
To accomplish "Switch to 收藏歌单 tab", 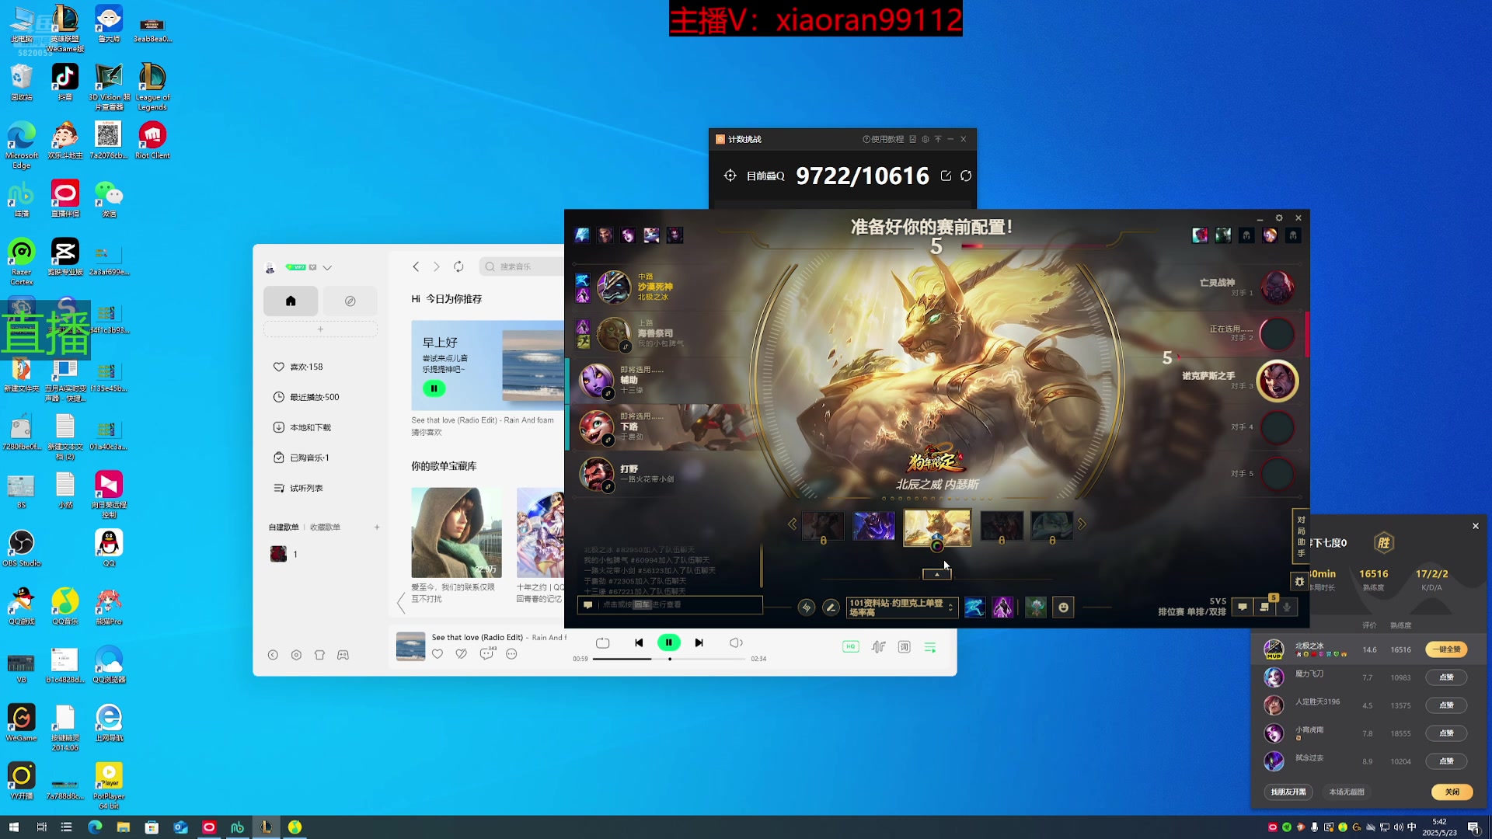I will pos(325,527).
